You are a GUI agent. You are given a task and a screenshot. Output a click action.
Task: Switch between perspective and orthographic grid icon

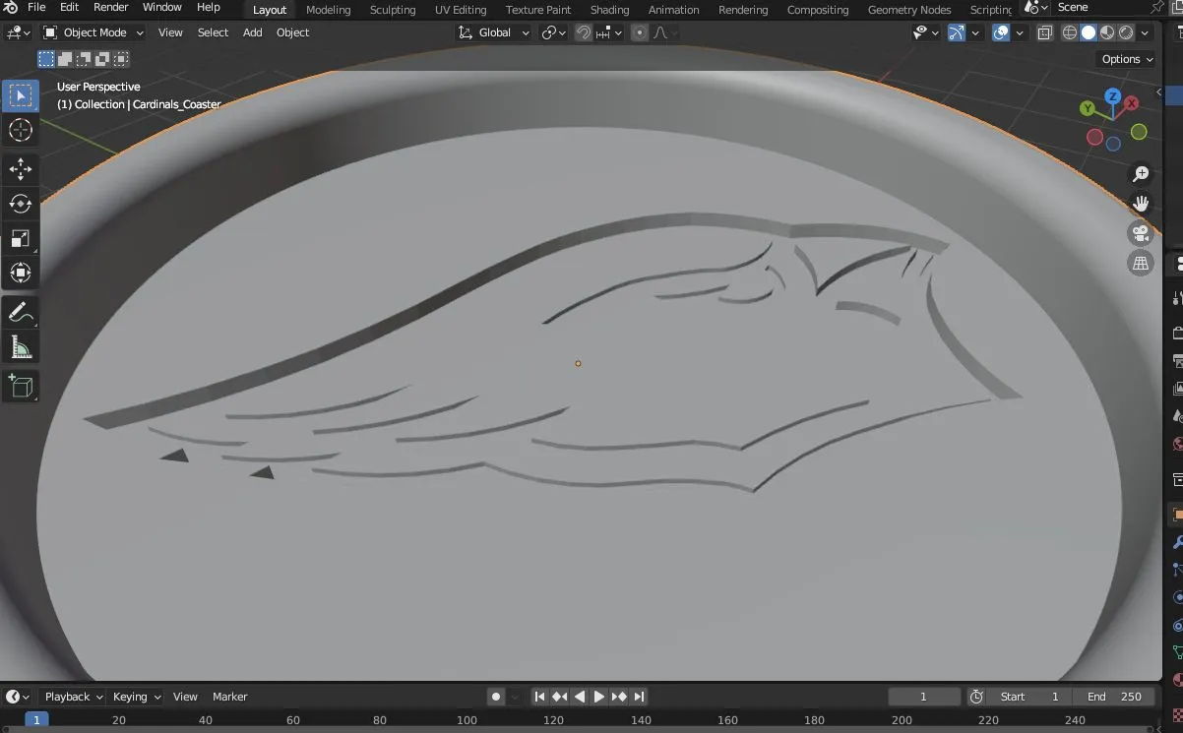coord(1141,263)
